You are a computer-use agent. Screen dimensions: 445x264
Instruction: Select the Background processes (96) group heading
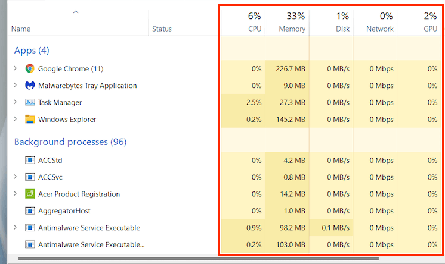(70, 142)
